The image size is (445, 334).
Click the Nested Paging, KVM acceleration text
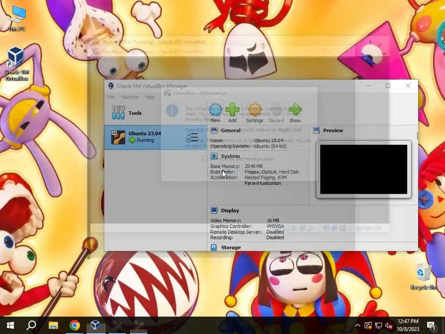click(x=266, y=177)
